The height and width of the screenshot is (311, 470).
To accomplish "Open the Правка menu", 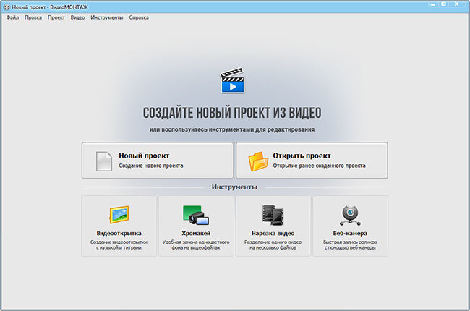I will click(x=33, y=17).
